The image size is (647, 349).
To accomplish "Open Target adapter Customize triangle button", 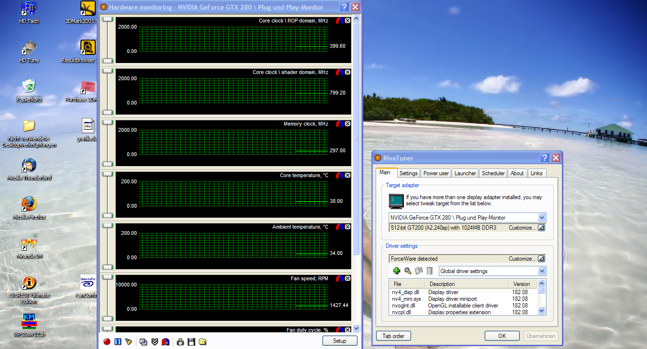I will point(541,228).
